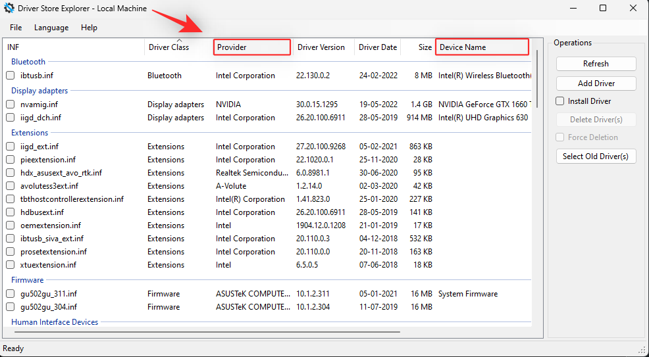Select the NVIDIA provider cell
649x357 pixels.
point(228,105)
